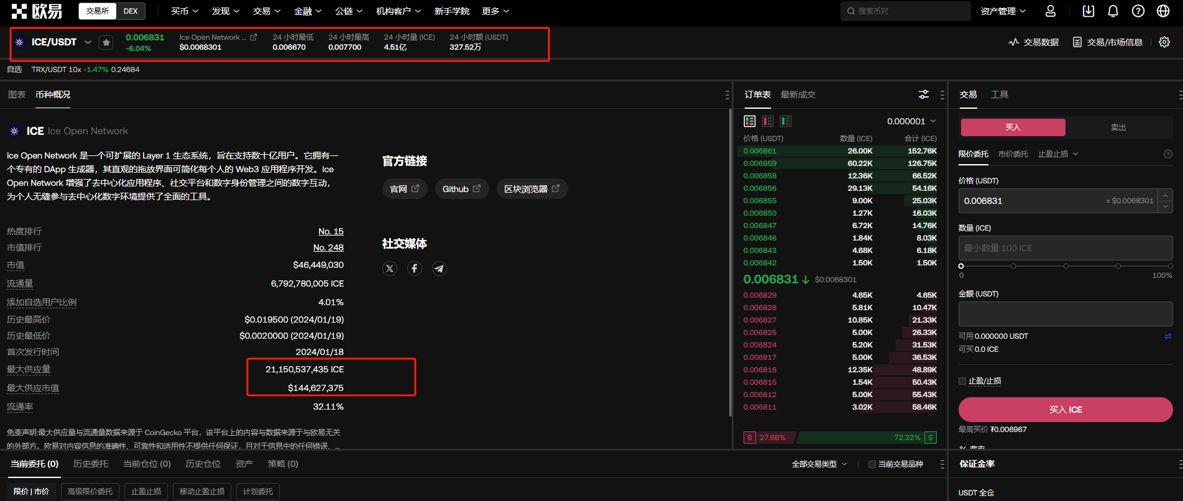Check the 当前交易品种 filter box
Viewport: 1183px width, 501px height.
coord(872,464)
